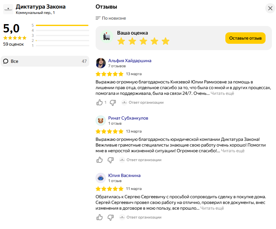276x229 pixels.
Task: Click the Диктатура Закона organization logo
Action: [x=8, y=9]
